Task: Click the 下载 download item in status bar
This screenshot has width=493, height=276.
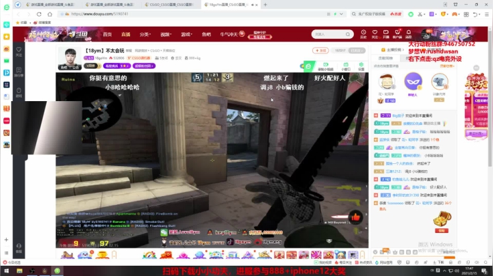Action: 439,262
